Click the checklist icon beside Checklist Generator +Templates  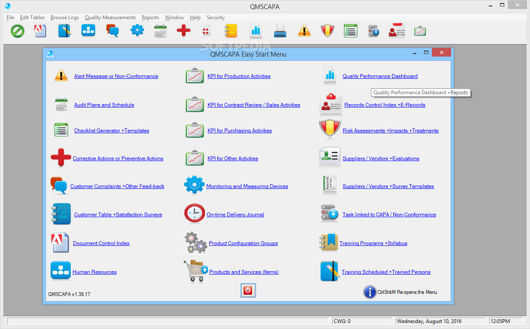pyautogui.click(x=61, y=130)
